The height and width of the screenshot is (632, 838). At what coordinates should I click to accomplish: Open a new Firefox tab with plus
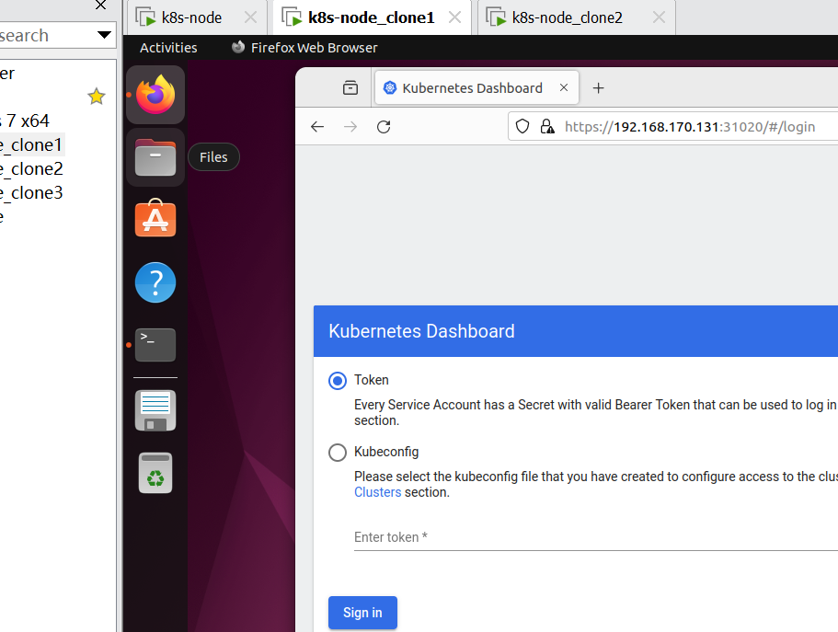click(599, 87)
